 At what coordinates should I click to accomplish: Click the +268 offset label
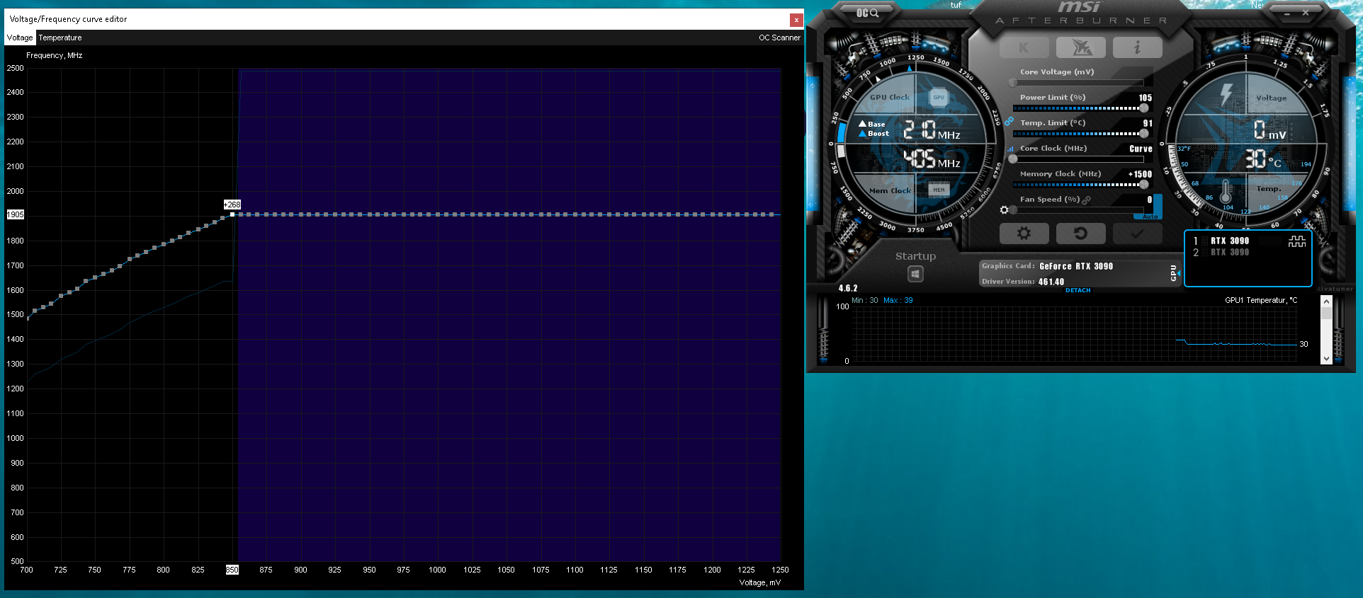coord(232,205)
